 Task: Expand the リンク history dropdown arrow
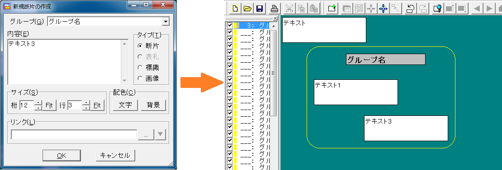pos(161,135)
